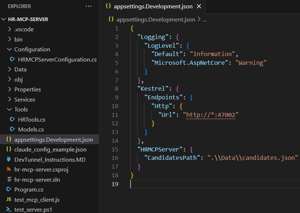This screenshot has width=300, height=213.
Task: Click appsettings.Development.json in the breadcrumb
Action: 155,19
